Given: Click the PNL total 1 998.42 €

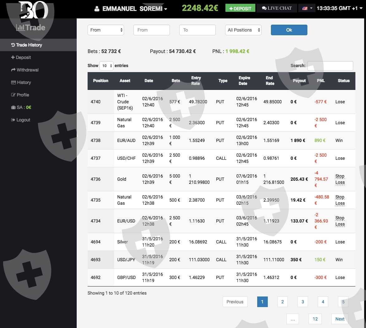Looking at the screenshot, I should 237,51.
